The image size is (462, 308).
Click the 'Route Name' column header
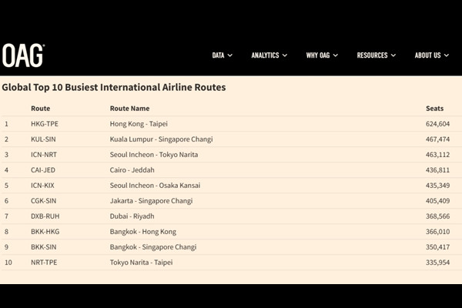coord(129,109)
